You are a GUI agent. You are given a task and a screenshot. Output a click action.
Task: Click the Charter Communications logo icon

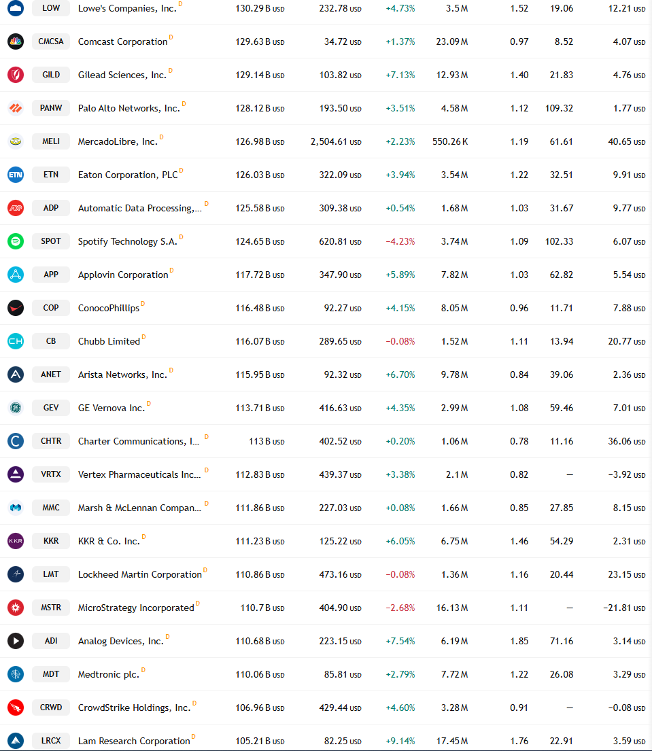16,441
